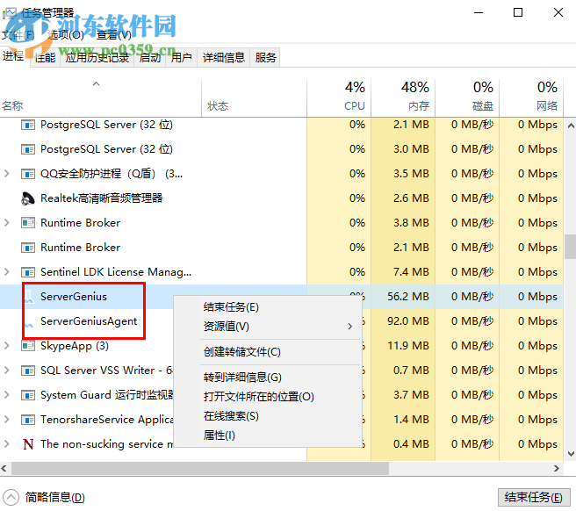Screen dimensions: 576x511
Task: Click the Sentinel LDK License Manager icon
Action: pyautogui.click(x=28, y=272)
